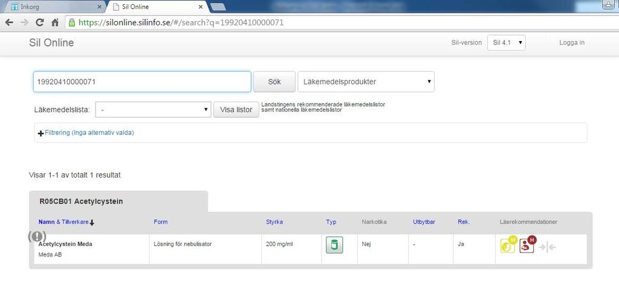The image size is (619, 305).
Task: Expand the Filtrering options section
Action: click(86, 133)
